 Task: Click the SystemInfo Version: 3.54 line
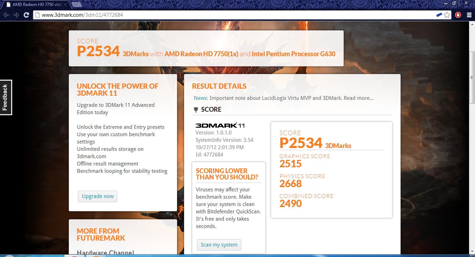224,140
